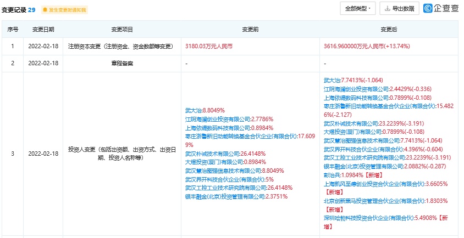Screen dimensions: 464x238
Task: Open the 上海凯风至德创业投资合伙企业 link
Action: coord(374,183)
